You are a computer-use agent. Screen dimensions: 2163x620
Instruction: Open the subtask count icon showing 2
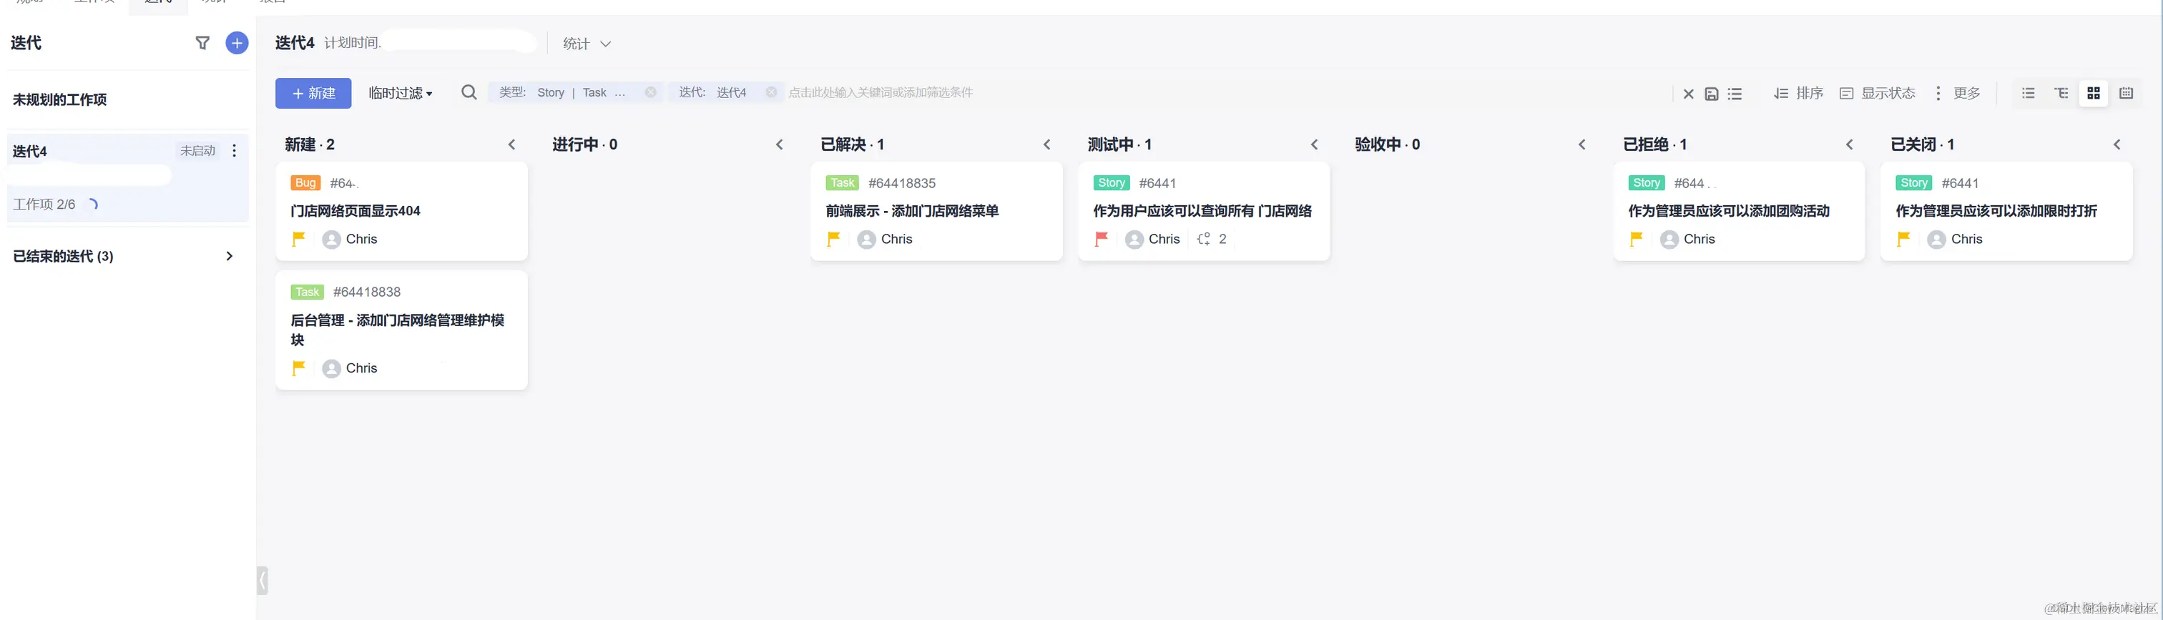(x=1204, y=239)
